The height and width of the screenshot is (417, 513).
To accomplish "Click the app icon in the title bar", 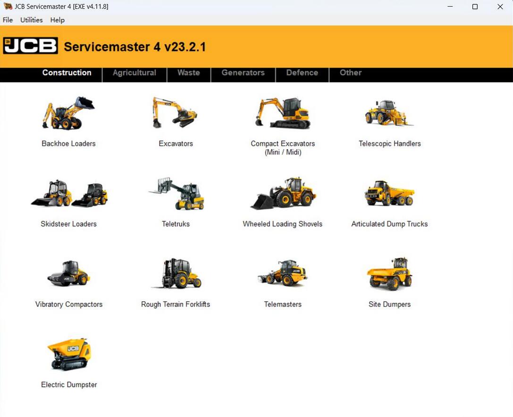I will tap(8, 6).
